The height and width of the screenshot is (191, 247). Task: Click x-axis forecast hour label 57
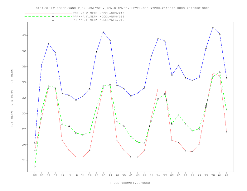[165, 175]
